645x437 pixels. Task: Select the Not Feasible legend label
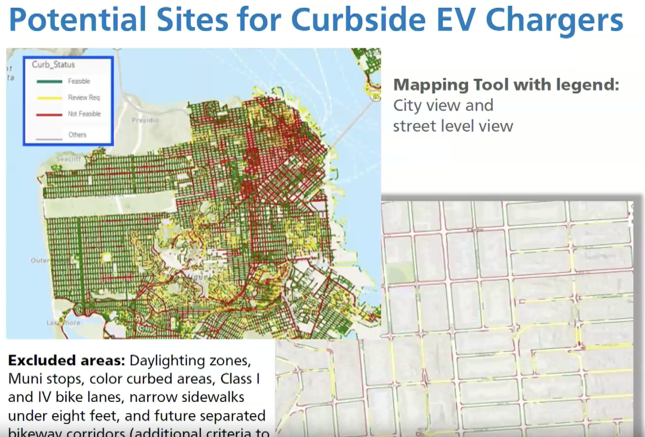[84, 114]
